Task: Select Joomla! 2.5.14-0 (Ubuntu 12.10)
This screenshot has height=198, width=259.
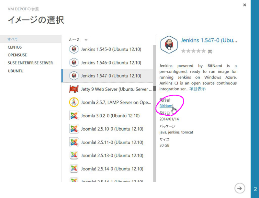Action: [x=107, y=169]
